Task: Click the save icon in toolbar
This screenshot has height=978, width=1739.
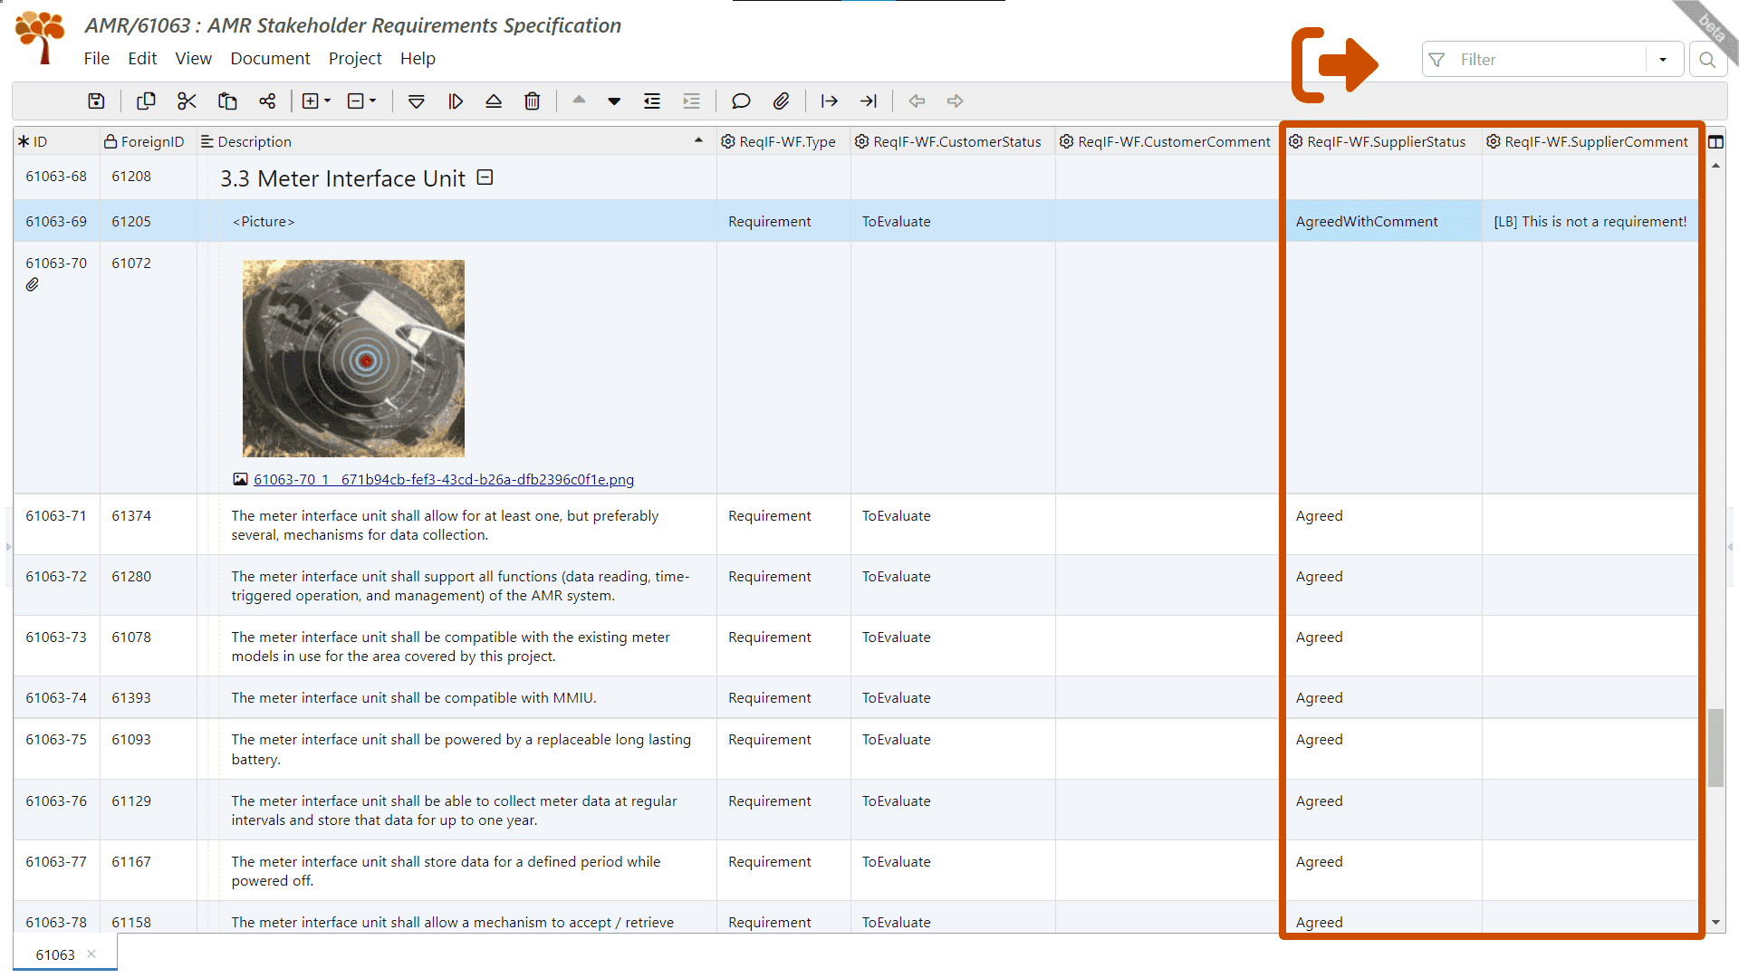Action: [95, 101]
